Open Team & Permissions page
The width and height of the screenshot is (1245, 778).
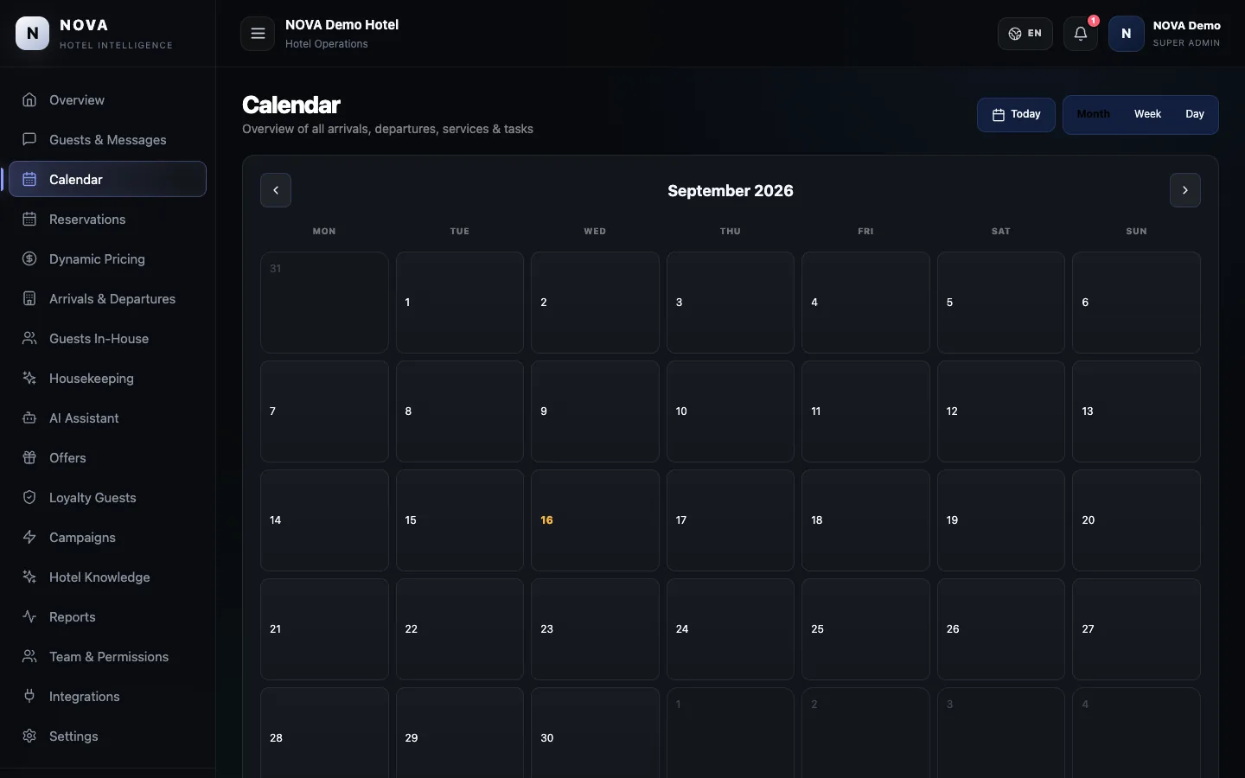(107, 656)
